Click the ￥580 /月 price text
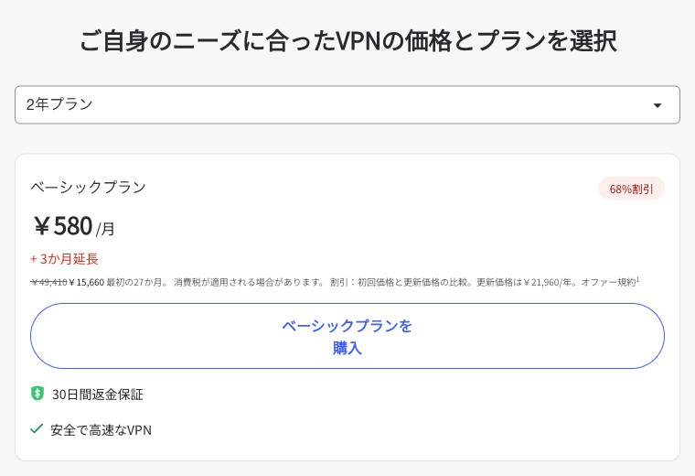 coord(74,226)
